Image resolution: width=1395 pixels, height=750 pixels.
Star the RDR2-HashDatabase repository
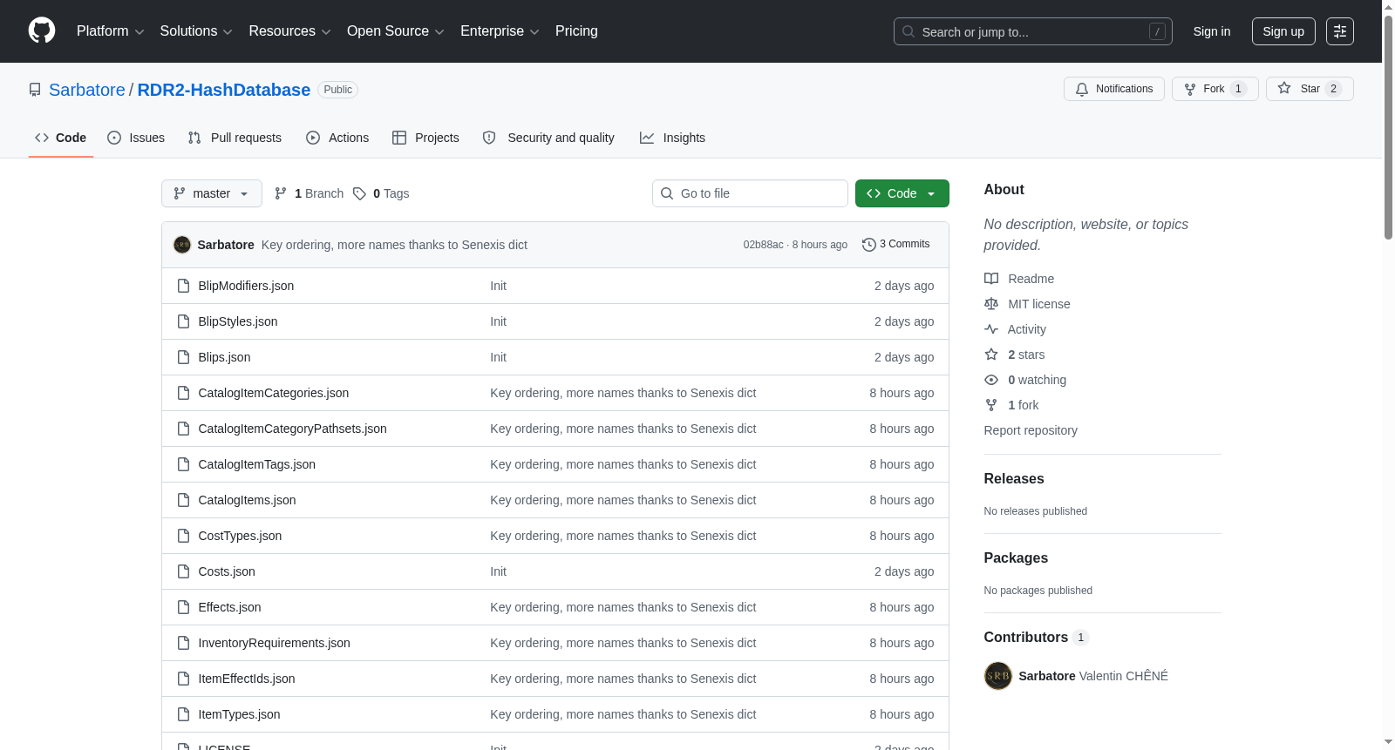[x=1309, y=89]
